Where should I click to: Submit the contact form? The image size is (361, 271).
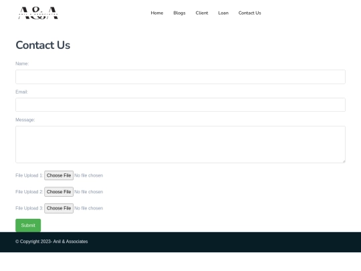pyautogui.click(x=28, y=225)
